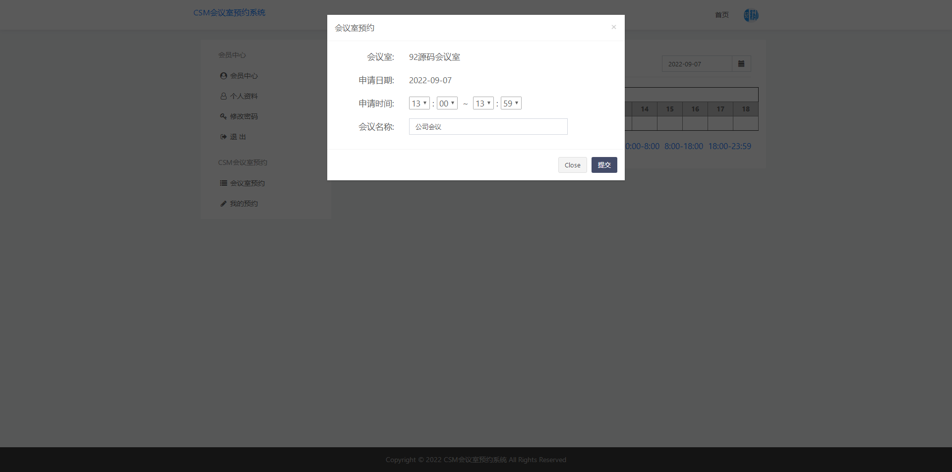This screenshot has width=952, height=472.
Task: Open 我的预约 my bookings item
Action: 243,204
